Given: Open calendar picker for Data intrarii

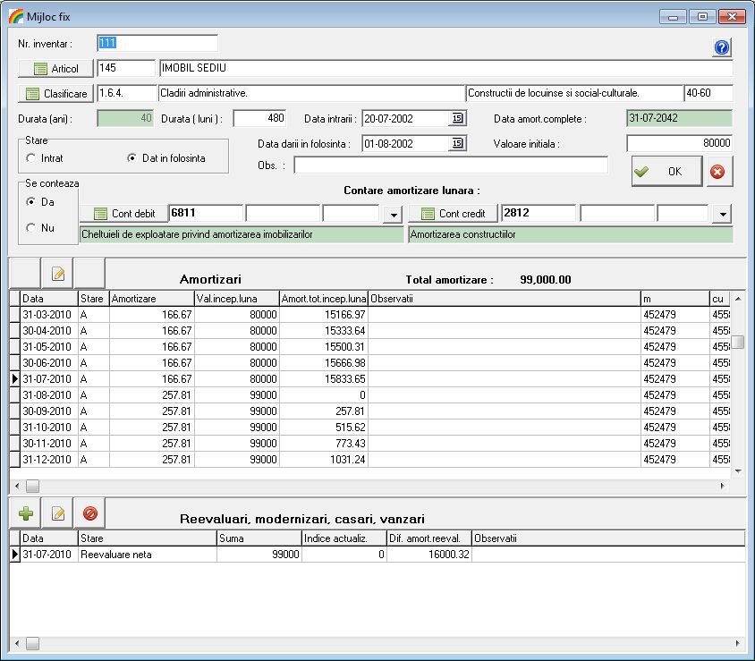Looking at the screenshot, I should coord(457,118).
